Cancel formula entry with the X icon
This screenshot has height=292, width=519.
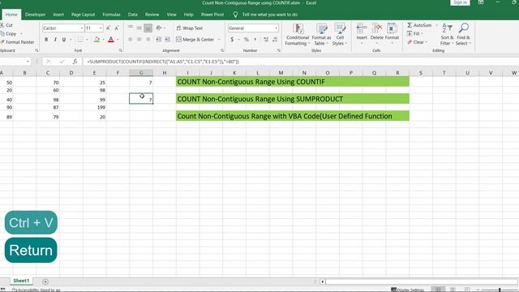[x=49, y=62]
